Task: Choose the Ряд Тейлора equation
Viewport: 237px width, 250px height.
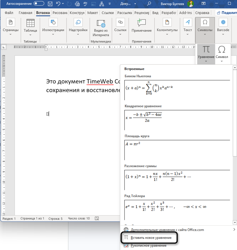Action: click(177, 210)
